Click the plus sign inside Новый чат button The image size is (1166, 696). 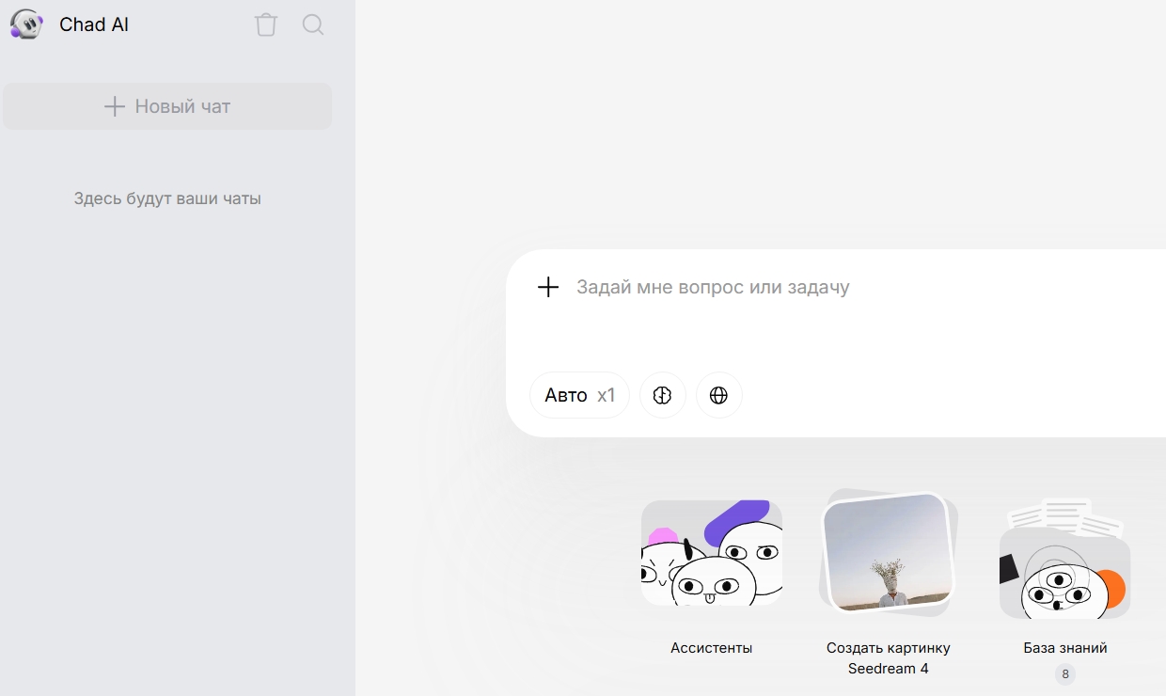(x=114, y=106)
